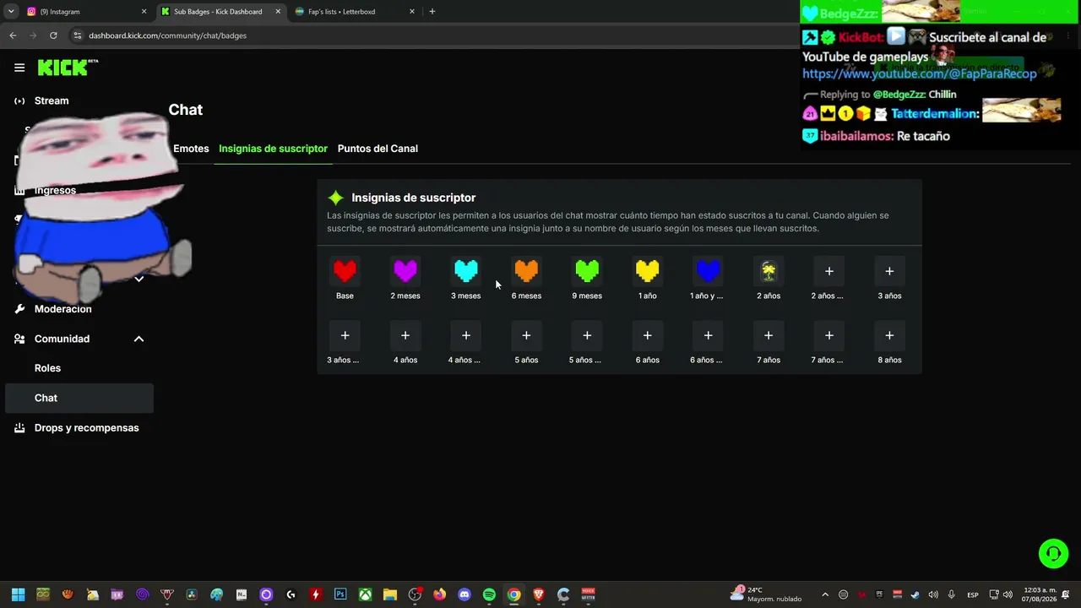Screen dimensions: 1081x608
Task: Open Firefox from the taskbar
Action: pyautogui.click(x=439, y=594)
